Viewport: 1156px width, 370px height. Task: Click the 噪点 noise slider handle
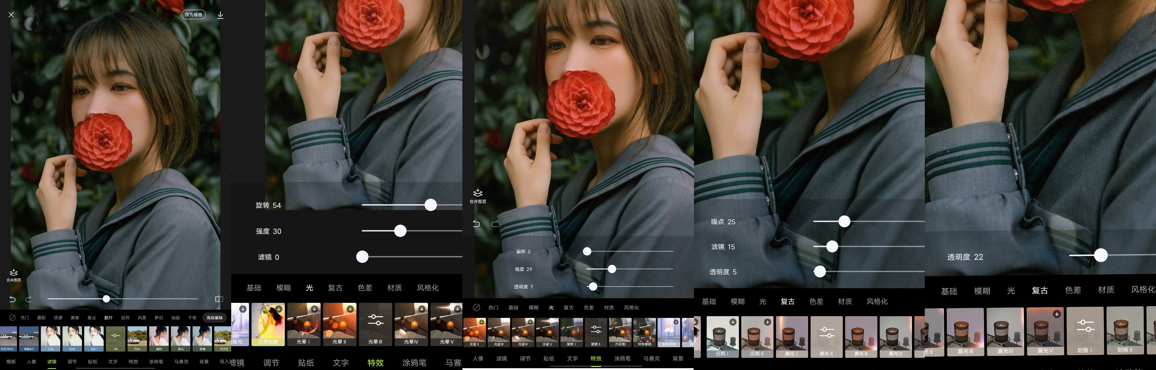pos(844,221)
